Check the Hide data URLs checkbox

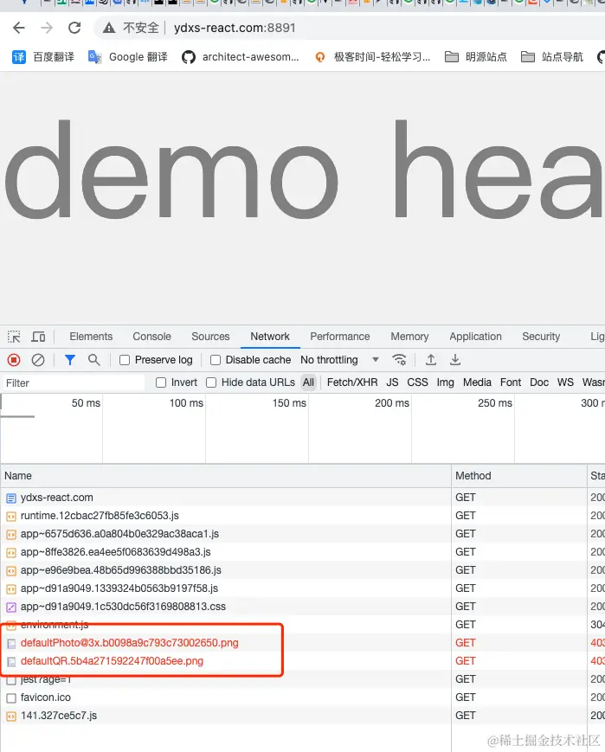211,382
